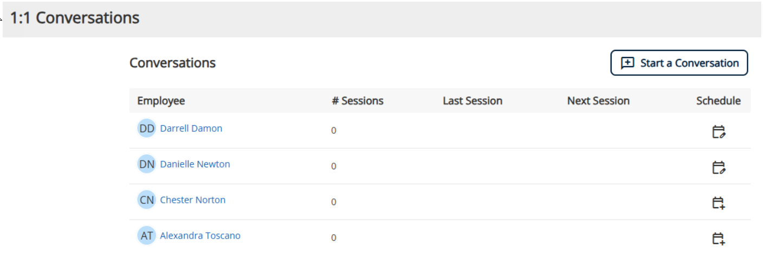Edit schedule for Darrell Damon
This screenshot has height=257, width=765.
718,132
